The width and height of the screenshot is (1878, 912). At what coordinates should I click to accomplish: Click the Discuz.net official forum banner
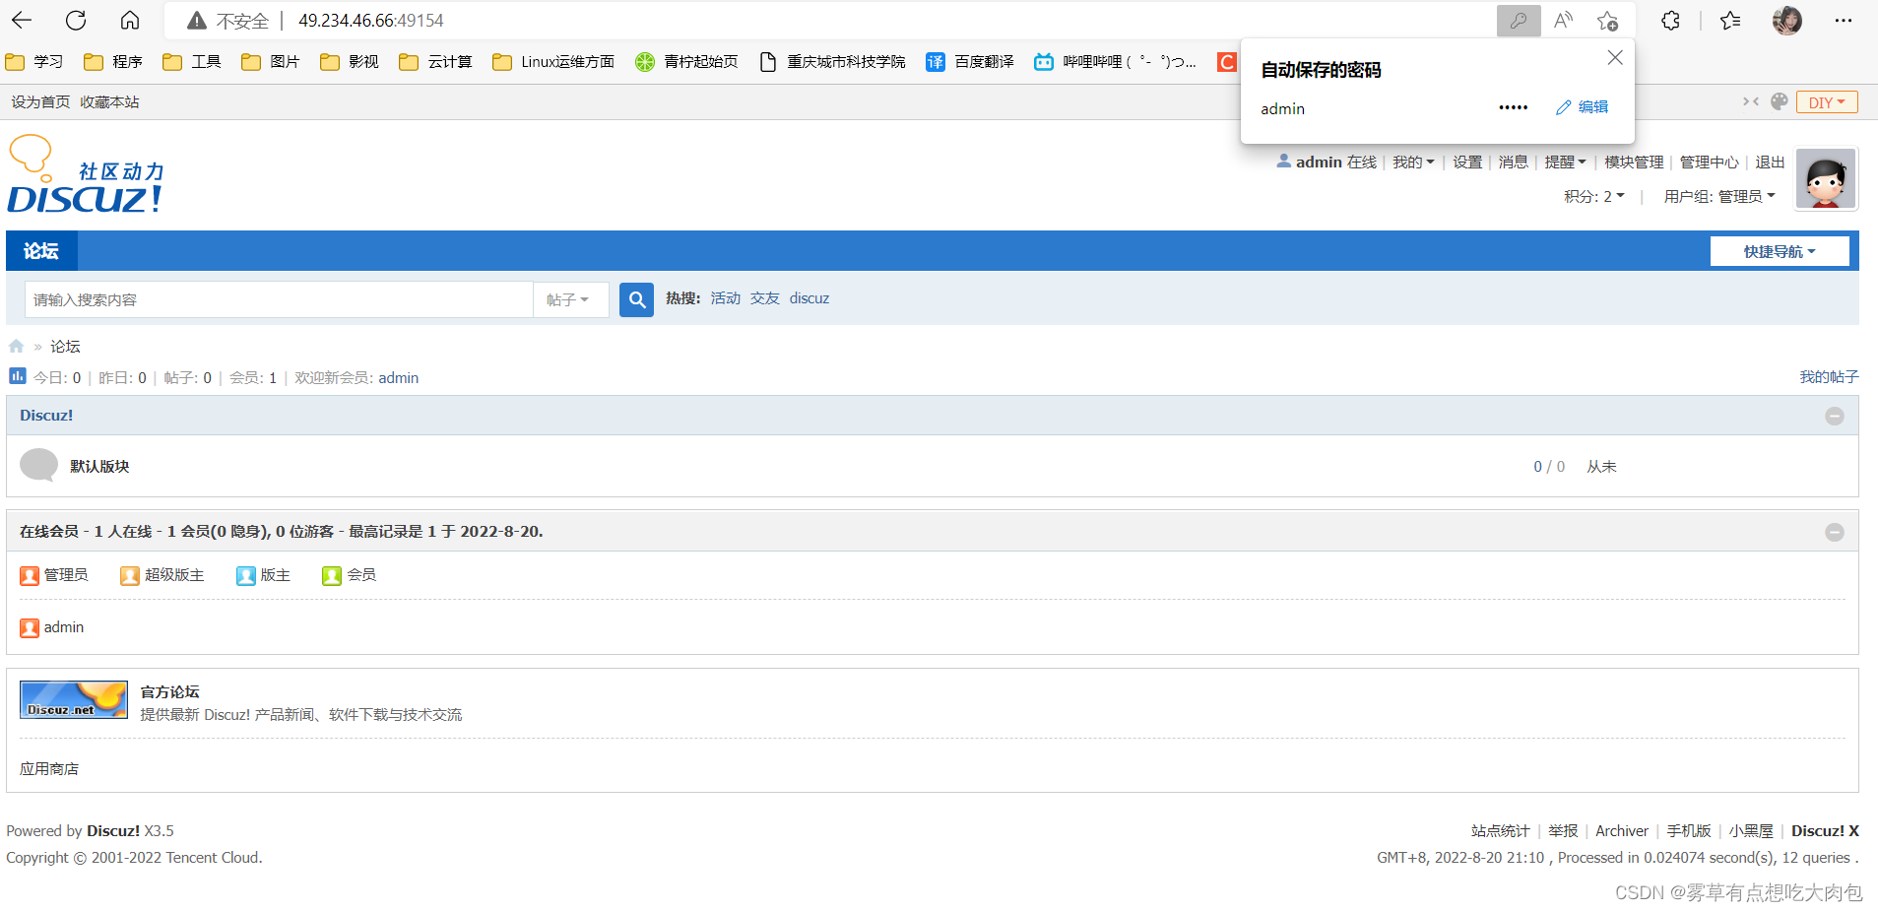coord(74,699)
